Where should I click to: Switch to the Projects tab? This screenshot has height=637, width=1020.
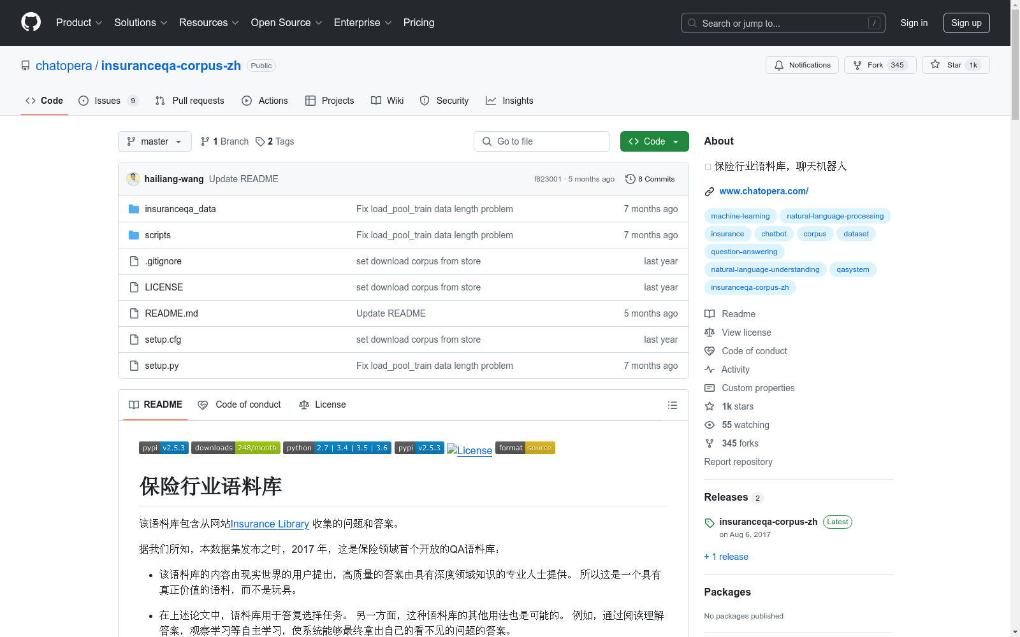pos(330,101)
